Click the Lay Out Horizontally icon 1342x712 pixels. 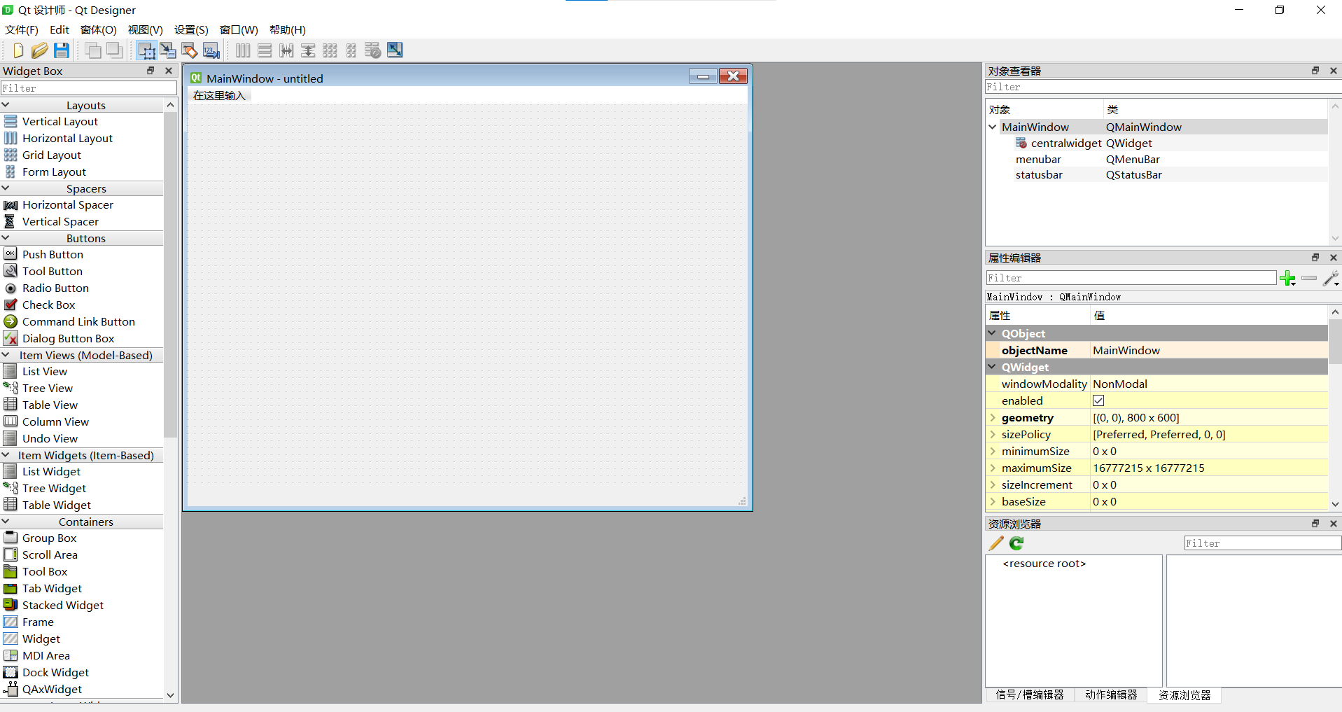(242, 50)
